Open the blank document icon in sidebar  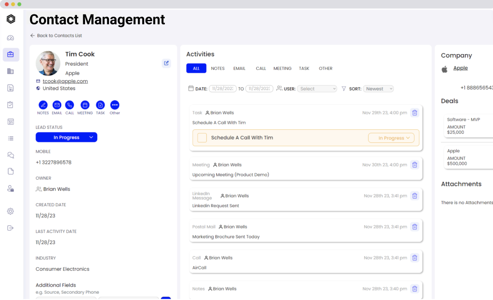10,171
